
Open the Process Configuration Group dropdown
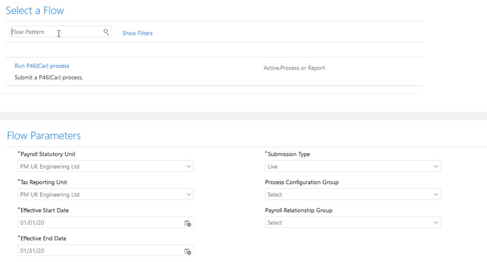436,195
